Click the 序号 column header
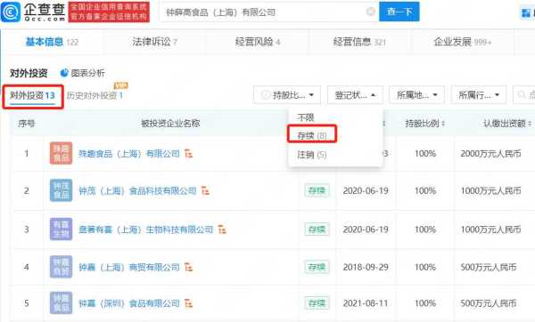The height and width of the screenshot is (322, 535). coord(27,124)
